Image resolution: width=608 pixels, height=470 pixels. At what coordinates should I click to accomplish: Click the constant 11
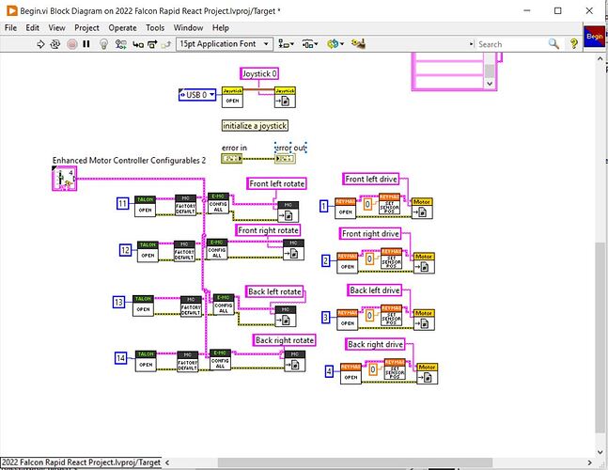122,203
